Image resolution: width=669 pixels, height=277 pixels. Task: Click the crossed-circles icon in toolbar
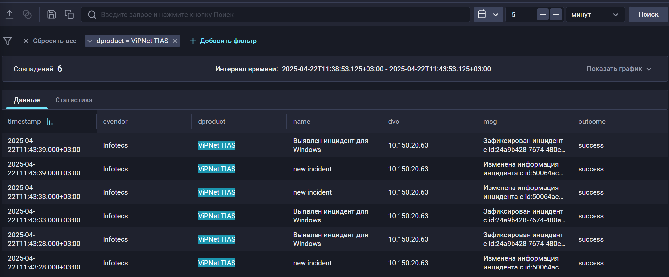tap(27, 14)
